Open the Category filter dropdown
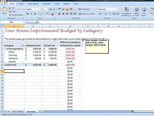The image size is (154, 116). coord(23,45)
